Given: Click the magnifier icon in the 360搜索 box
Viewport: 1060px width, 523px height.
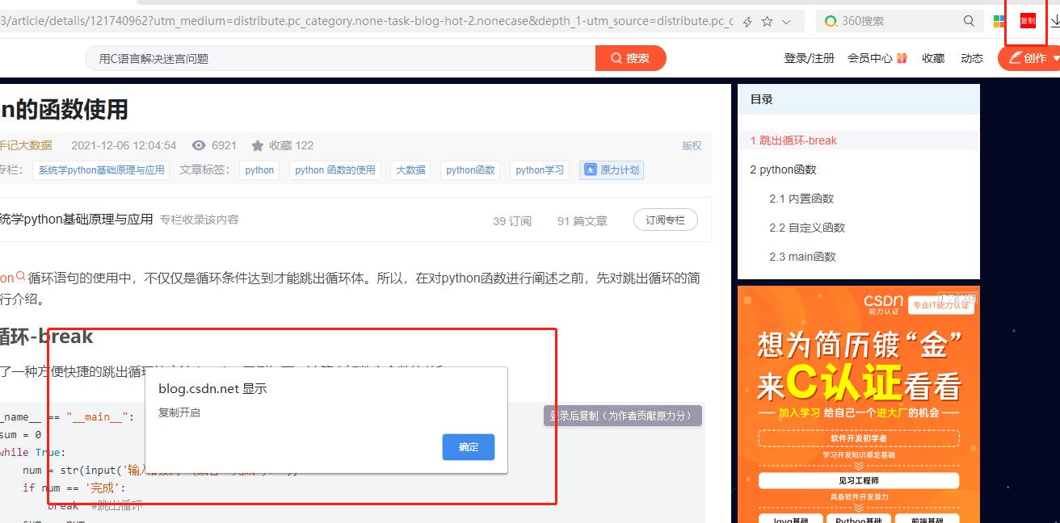Looking at the screenshot, I should pos(969,20).
